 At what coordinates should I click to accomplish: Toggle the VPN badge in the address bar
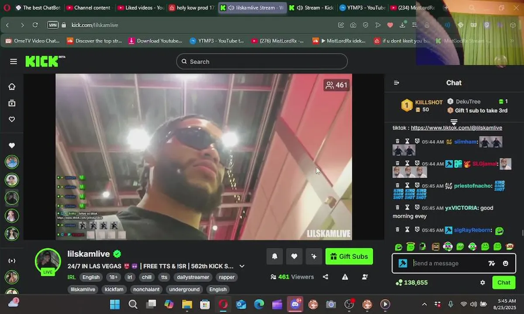point(53,25)
